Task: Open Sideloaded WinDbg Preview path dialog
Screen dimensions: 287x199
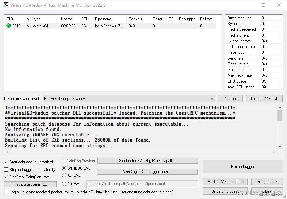Action: (147, 161)
